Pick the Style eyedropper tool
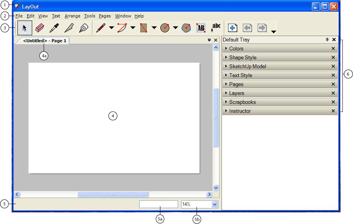Screen dimensions: 353x224 point(54,28)
